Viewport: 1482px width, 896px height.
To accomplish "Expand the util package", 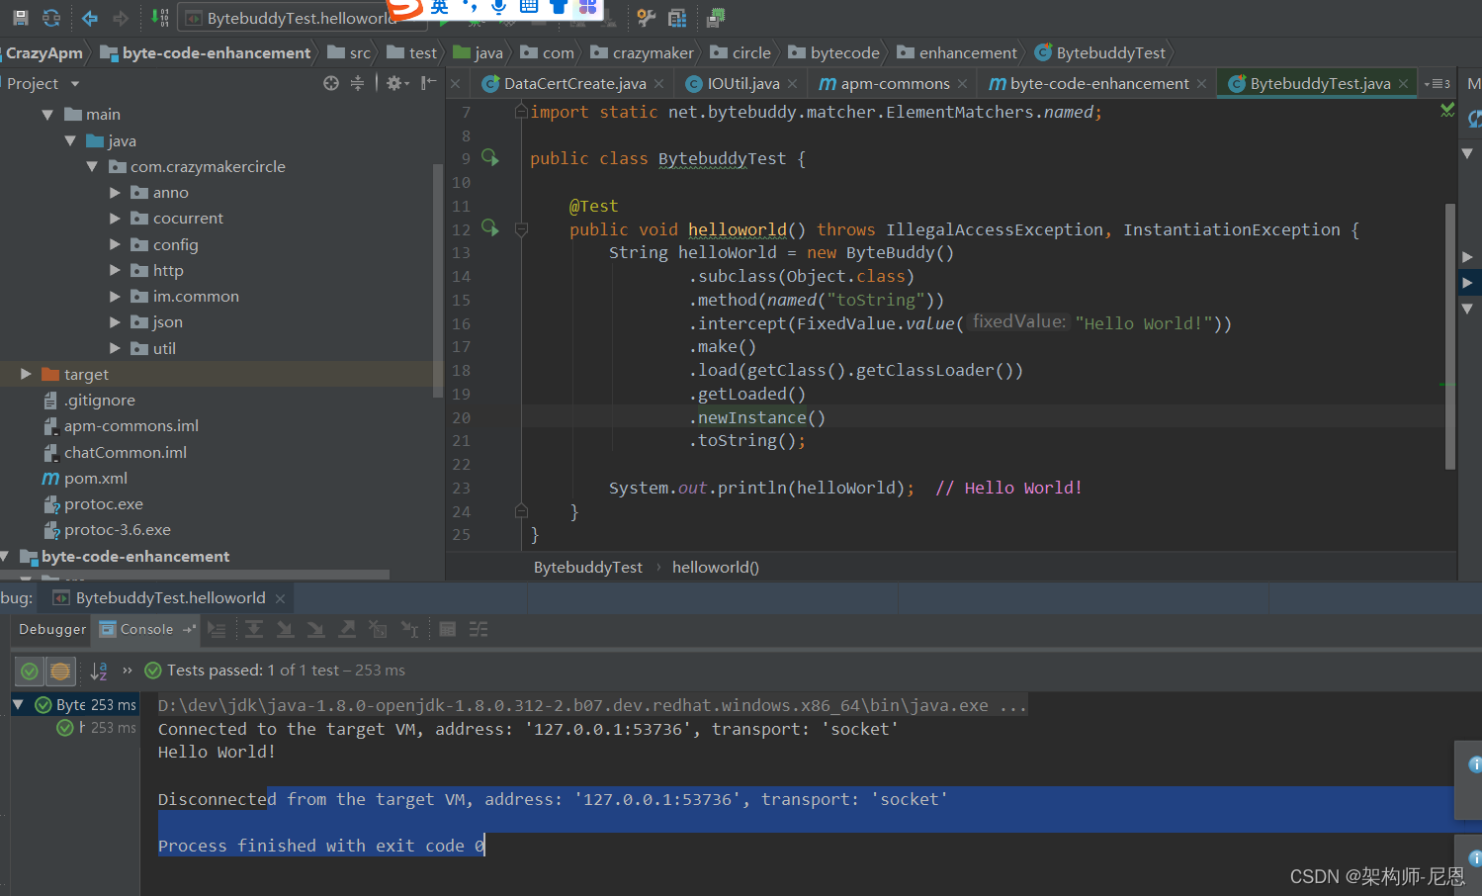I will [x=115, y=348].
